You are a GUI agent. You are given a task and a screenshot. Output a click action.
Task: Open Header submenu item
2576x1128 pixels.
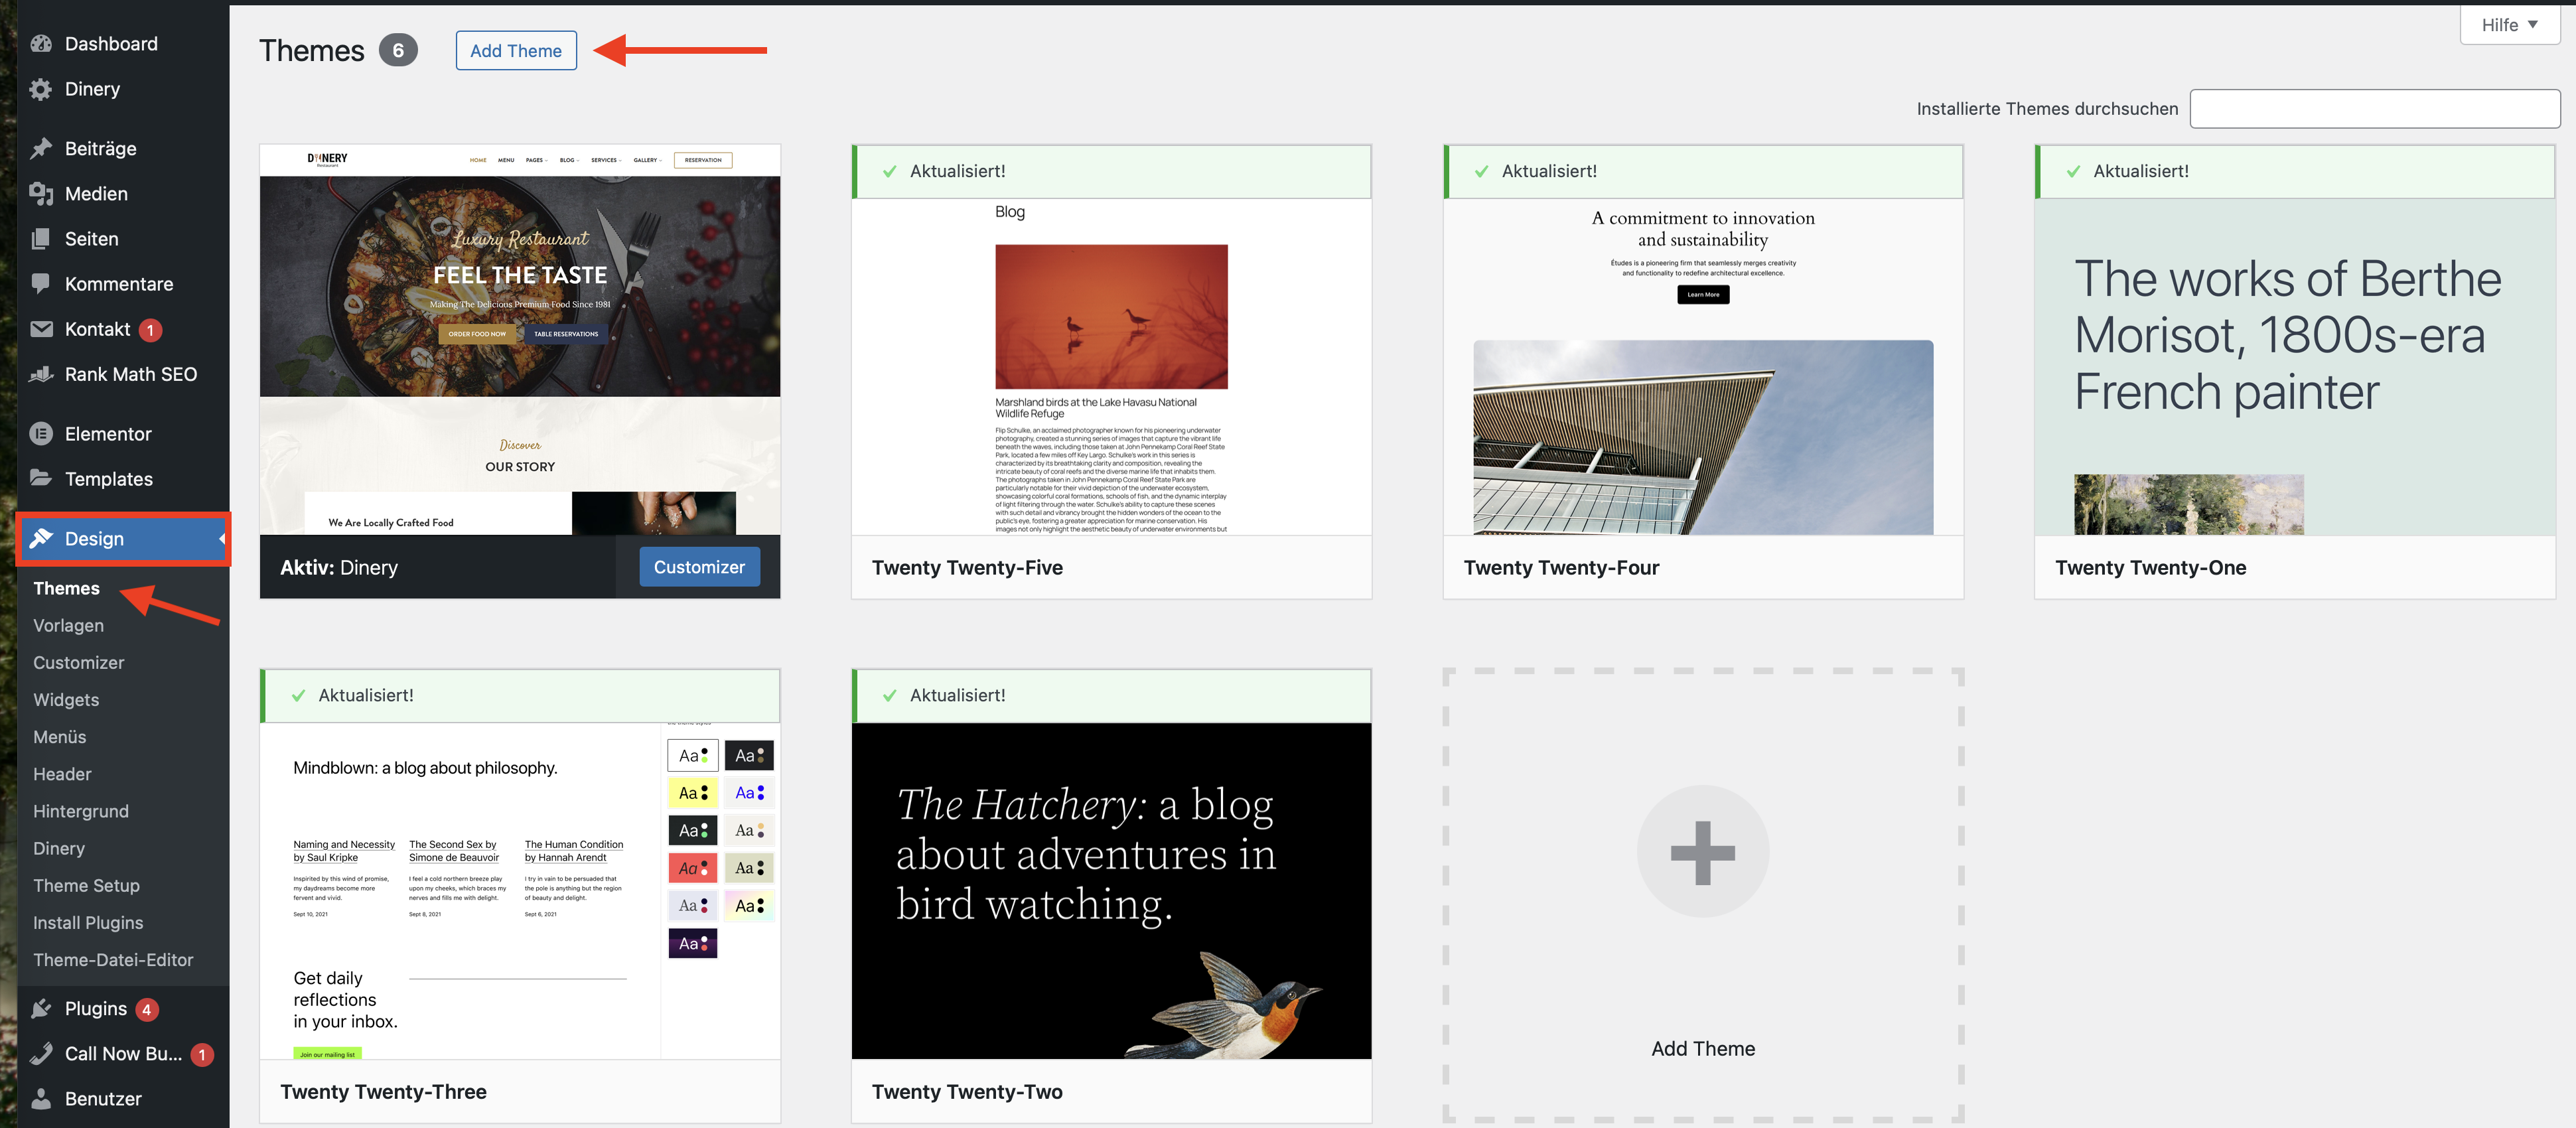[x=62, y=774]
